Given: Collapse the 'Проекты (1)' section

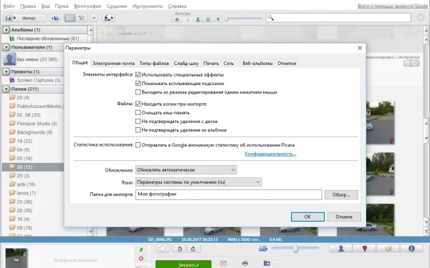Looking at the screenshot, I should pos(6,71).
